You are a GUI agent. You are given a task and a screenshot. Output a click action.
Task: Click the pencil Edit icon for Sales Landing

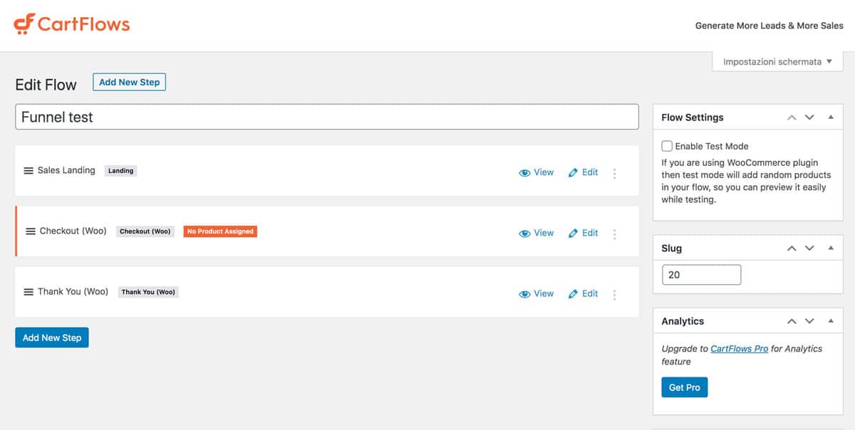point(573,172)
